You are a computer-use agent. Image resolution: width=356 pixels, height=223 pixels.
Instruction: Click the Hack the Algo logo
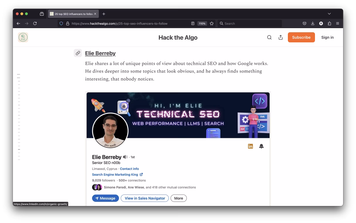click(23, 38)
